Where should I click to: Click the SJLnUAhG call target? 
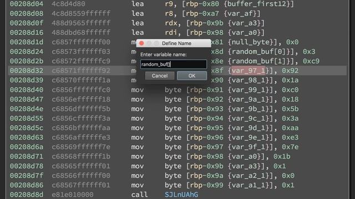pyautogui.click(x=181, y=195)
